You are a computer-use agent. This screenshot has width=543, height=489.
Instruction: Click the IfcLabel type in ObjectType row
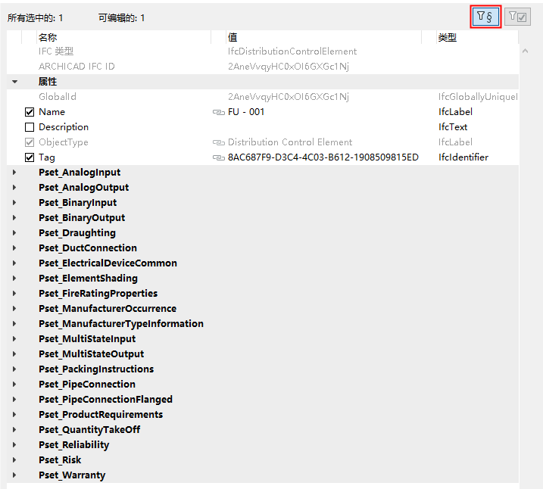[x=455, y=142]
